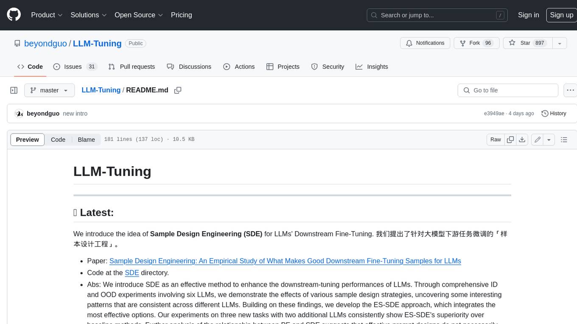Focus the Search or jump to field
The width and height of the screenshot is (577, 324).
438,15
